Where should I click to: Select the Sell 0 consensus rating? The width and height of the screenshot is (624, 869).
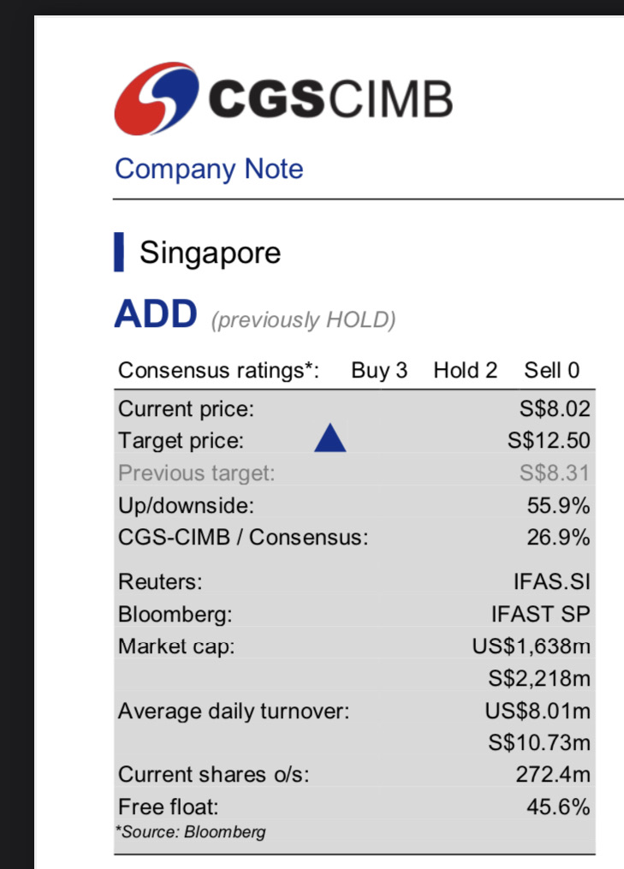point(552,370)
